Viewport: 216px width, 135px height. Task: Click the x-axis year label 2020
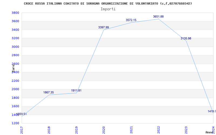[104, 130]
